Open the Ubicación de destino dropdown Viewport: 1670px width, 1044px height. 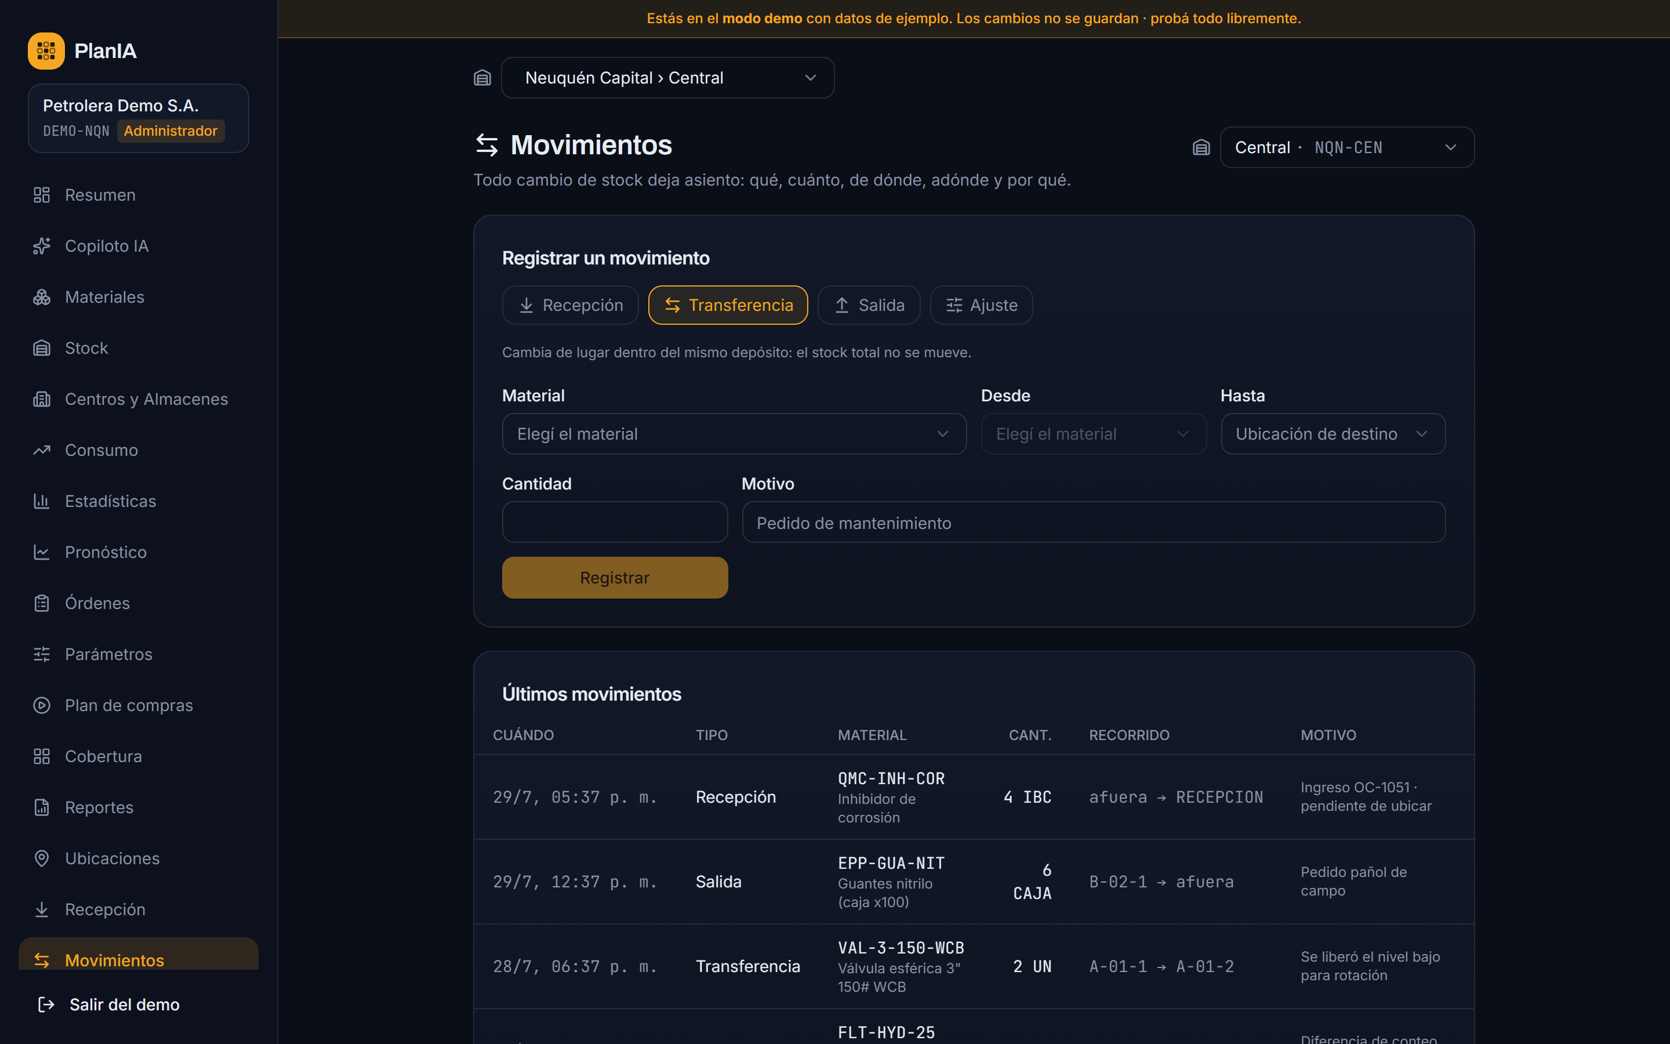click(x=1333, y=434)
